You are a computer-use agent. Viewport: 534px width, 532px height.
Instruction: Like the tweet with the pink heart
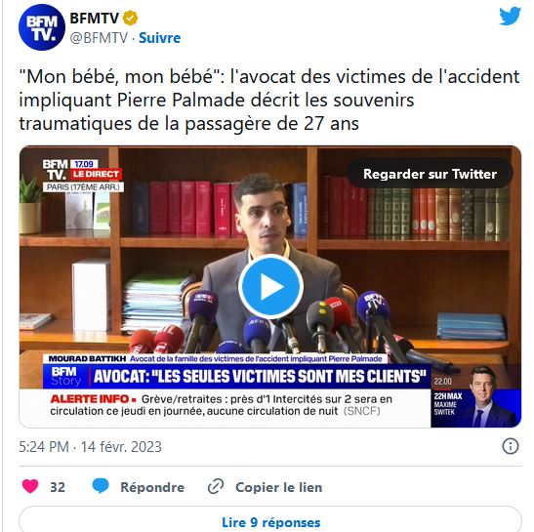[x=30, y=486]
